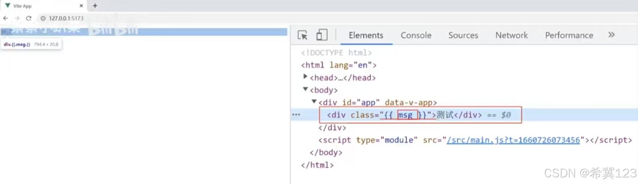The width and height of the screenshot is (638, 184).
Task: Go back with browser back arrow
Action: 6,18
